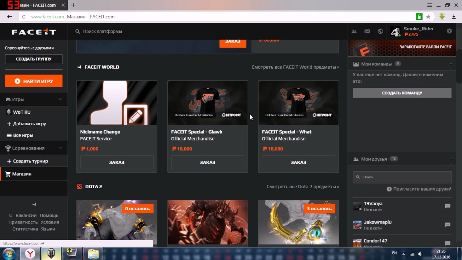Open Вакансии footer link

[26, 215]
